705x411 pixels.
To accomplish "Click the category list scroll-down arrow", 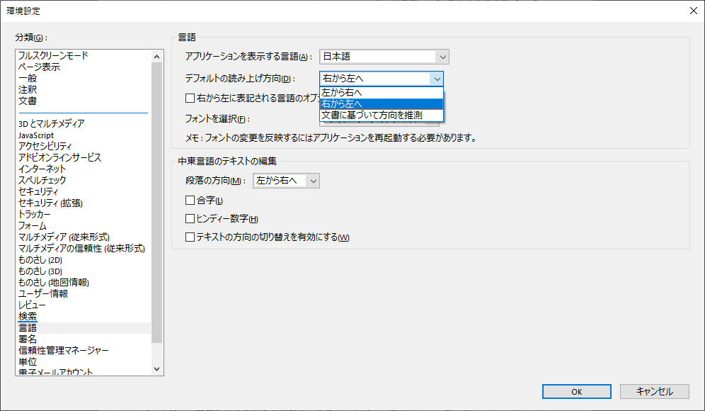I will (x=156, y=368).
